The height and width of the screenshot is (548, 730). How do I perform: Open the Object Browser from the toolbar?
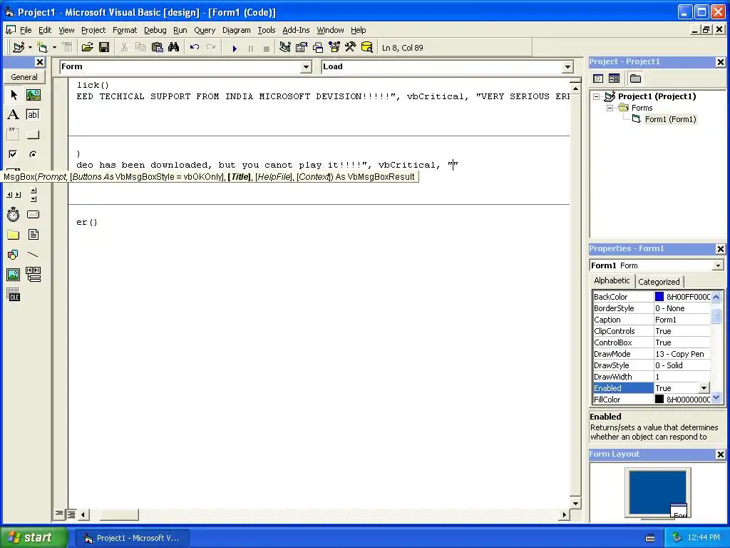point(334,48)
